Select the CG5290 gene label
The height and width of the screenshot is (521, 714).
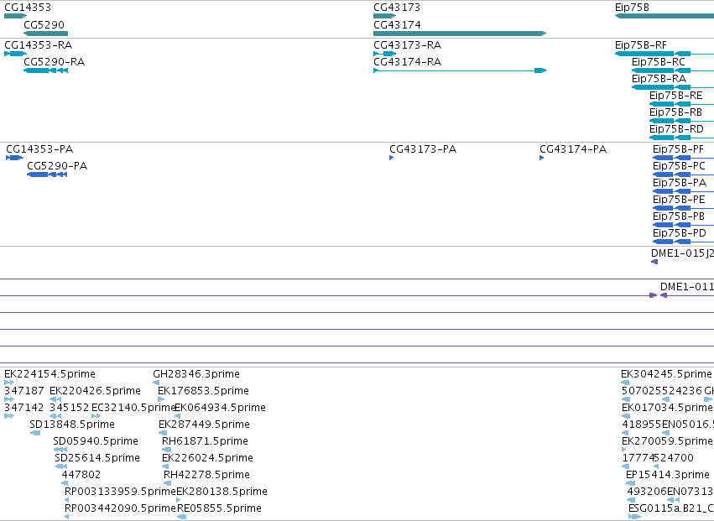point(44,24)
